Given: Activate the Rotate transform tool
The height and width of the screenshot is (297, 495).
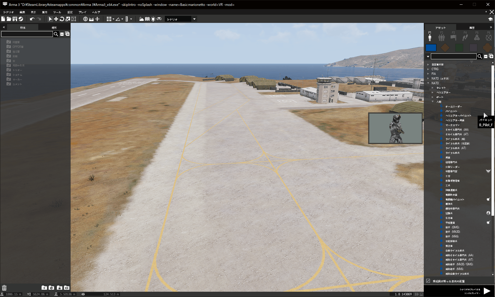Looking at the screenshot, I should coord(62,19).
